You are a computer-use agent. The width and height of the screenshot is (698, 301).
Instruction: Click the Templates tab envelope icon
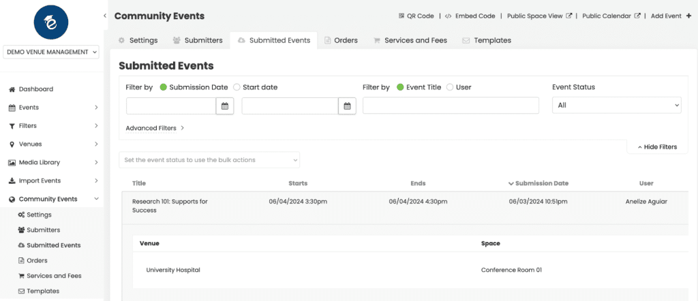466,40
